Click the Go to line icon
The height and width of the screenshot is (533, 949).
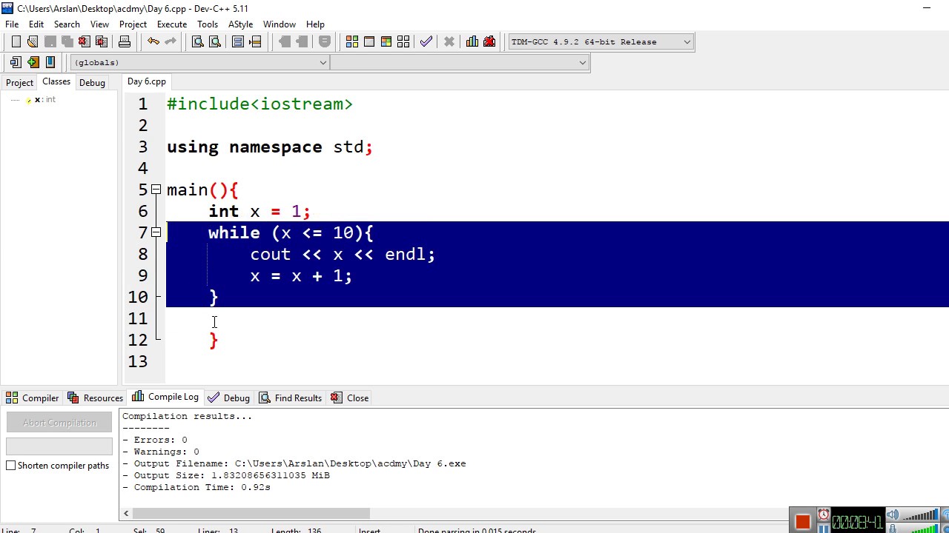click(x=255, y=42)
